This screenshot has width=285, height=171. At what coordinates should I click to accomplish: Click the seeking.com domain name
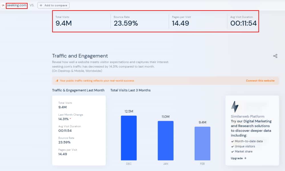[17, 5]
